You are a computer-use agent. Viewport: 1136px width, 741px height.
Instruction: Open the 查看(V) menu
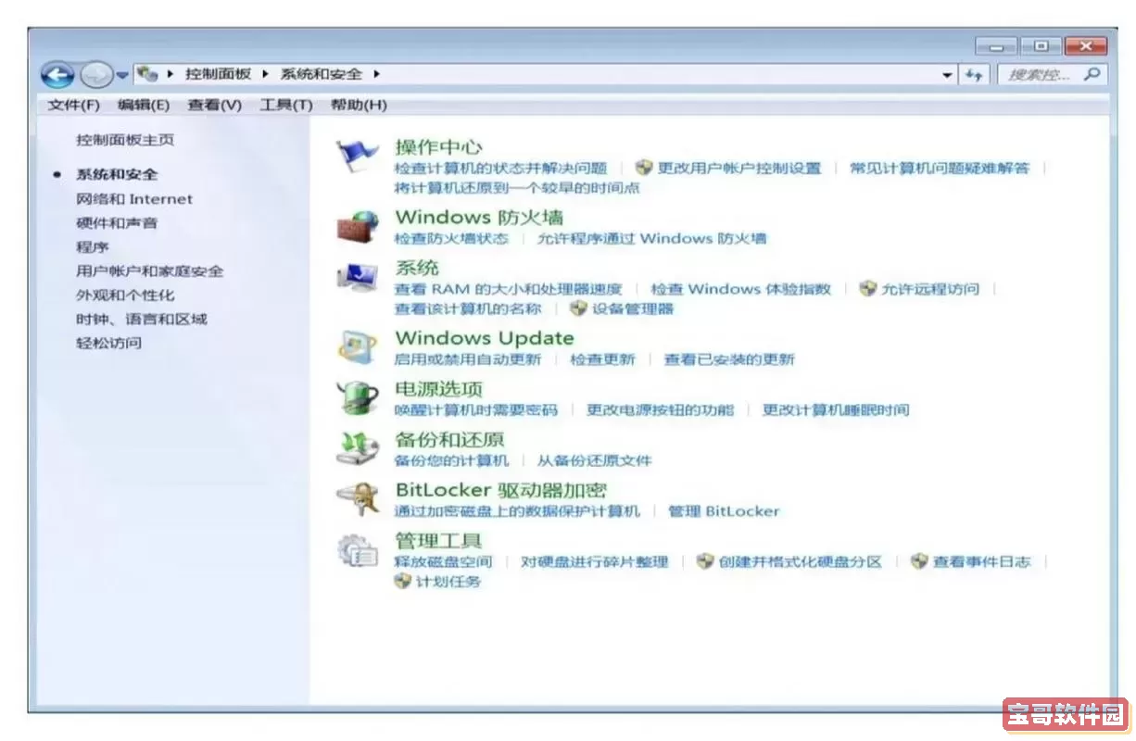coord(214,105)
